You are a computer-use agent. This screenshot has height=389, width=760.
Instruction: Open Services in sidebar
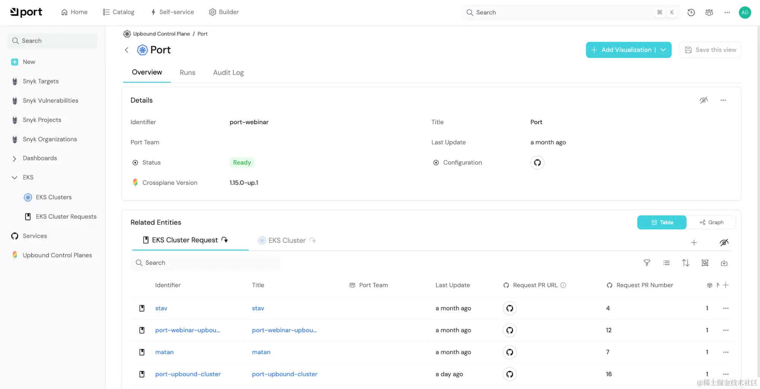[29, 236]
